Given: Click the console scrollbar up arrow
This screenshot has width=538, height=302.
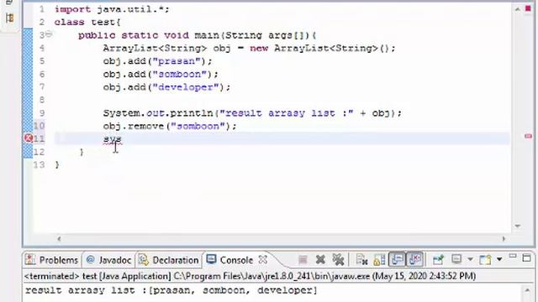Looking at the screenshot, I should click(527, 290).
